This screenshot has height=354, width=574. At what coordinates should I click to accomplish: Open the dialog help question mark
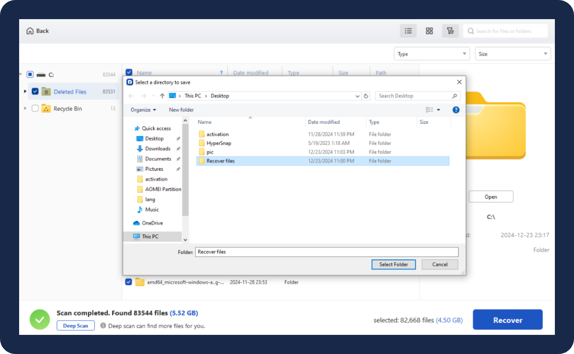tap(456, 110)
